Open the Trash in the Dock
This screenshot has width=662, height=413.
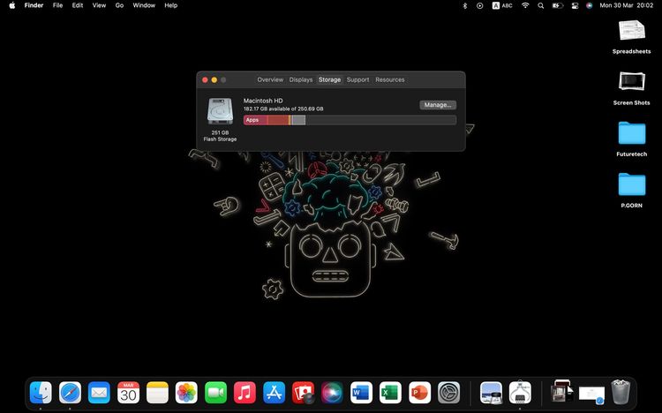tap(621, 392)
